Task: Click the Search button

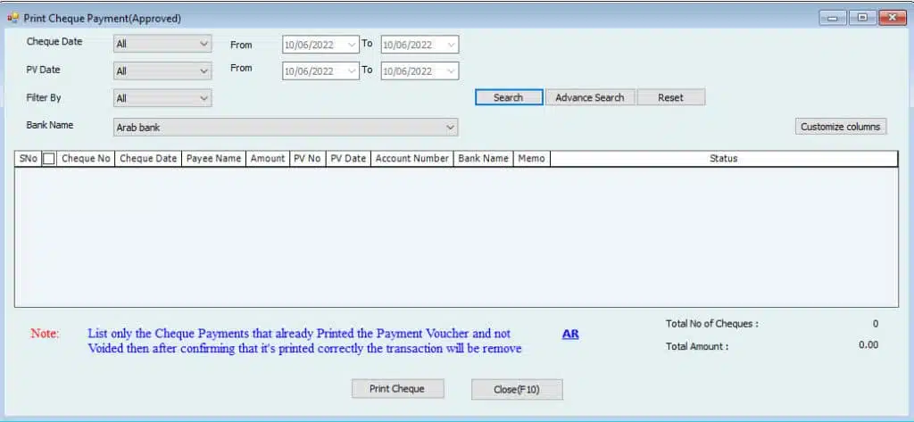Action: 509,97
